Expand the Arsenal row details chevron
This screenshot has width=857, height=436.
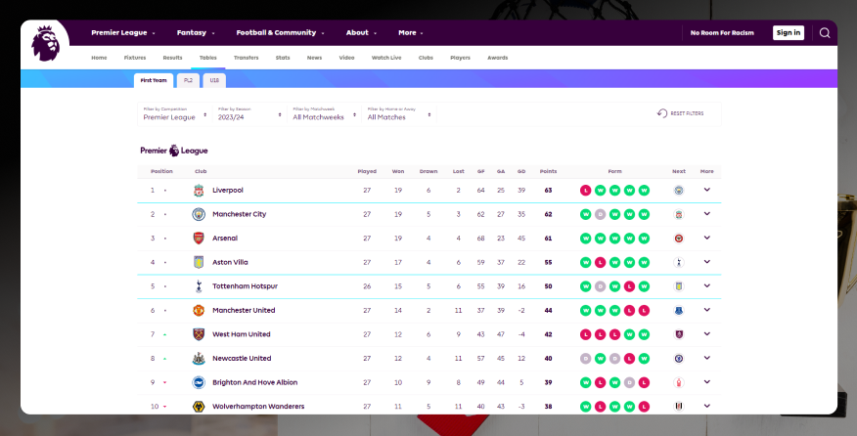[x=706, y=238]
